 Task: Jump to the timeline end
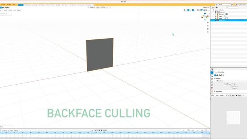pos(106,130)
